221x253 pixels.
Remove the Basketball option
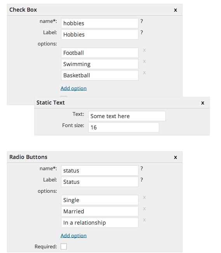point(144,73)
